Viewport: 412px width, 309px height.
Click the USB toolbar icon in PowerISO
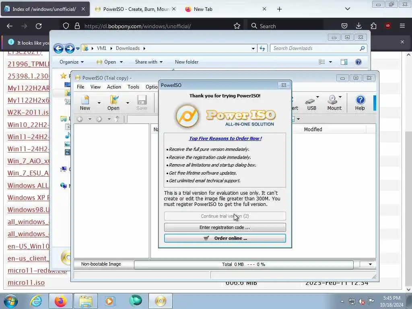312,103
